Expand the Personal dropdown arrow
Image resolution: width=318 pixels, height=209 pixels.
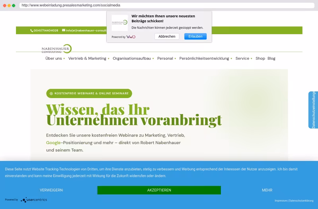point(175,59)
